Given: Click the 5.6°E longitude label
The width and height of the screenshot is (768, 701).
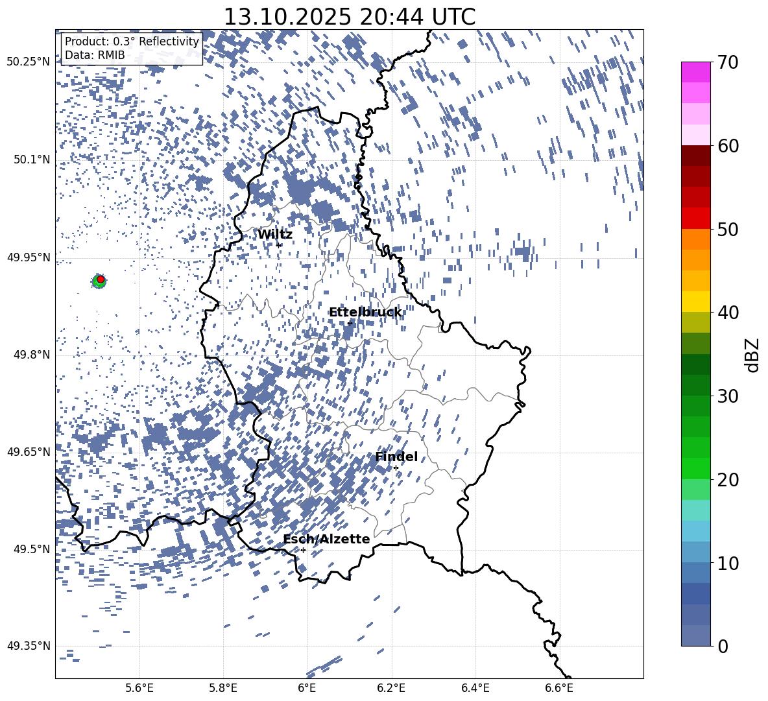Looking at the screenshot, I should [x=139, y=688].
